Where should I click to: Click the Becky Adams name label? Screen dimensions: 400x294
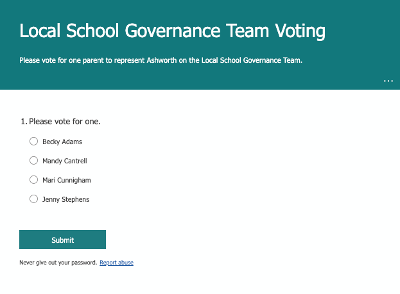coord(62,142)
